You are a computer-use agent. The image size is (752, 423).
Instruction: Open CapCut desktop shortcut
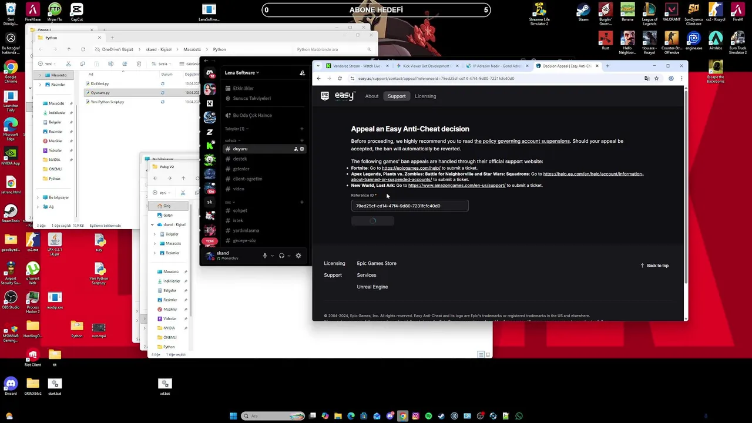coord(76,12)
